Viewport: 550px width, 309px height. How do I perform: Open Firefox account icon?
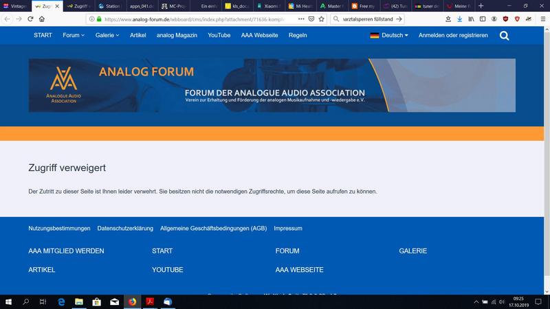click(494, 19)
